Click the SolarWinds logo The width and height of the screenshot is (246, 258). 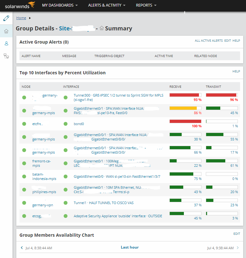tap(20, 5)
